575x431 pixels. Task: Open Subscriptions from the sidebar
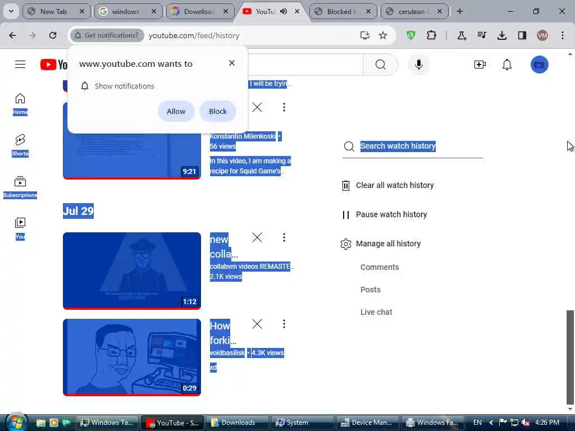(20, 187)
